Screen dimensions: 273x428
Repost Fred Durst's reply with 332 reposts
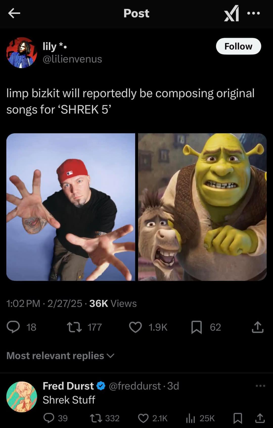tap(96, 418)
